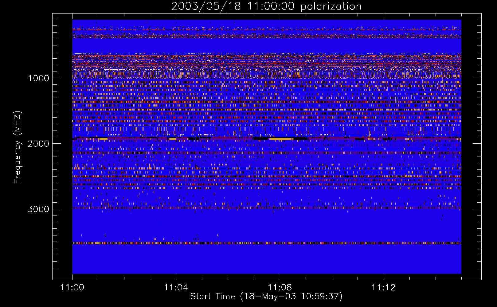Click the '1000' frequency tick label
This screenshot has width=497, height=307.
pos(38,78)
